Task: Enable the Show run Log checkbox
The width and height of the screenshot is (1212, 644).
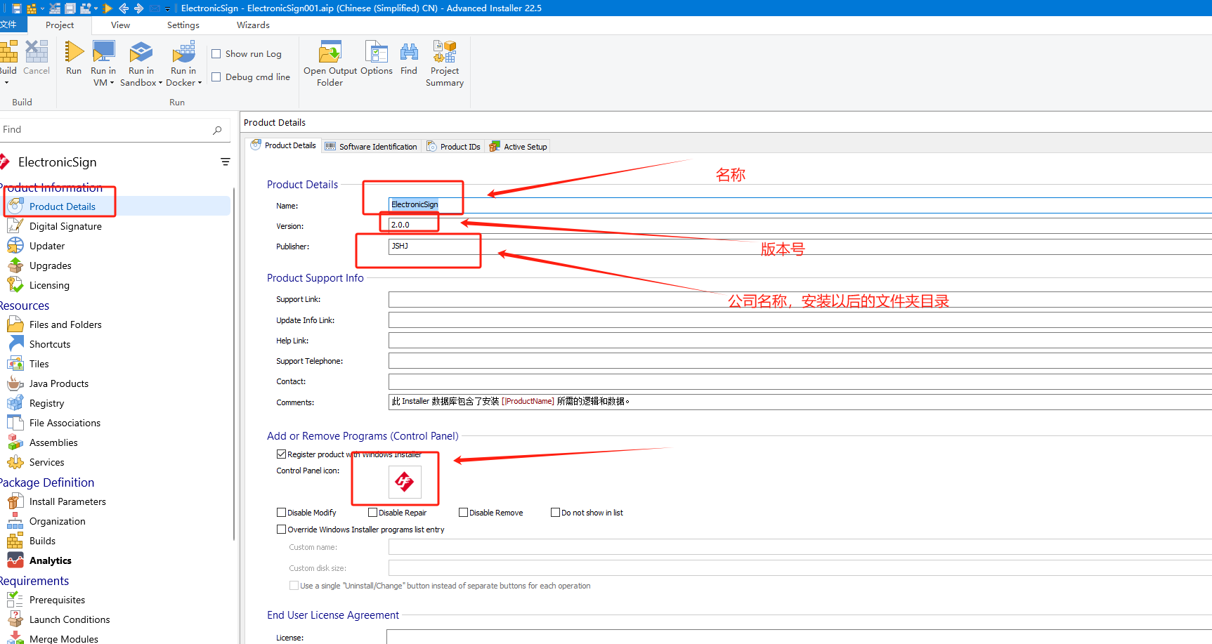Action: click(216, 54)
